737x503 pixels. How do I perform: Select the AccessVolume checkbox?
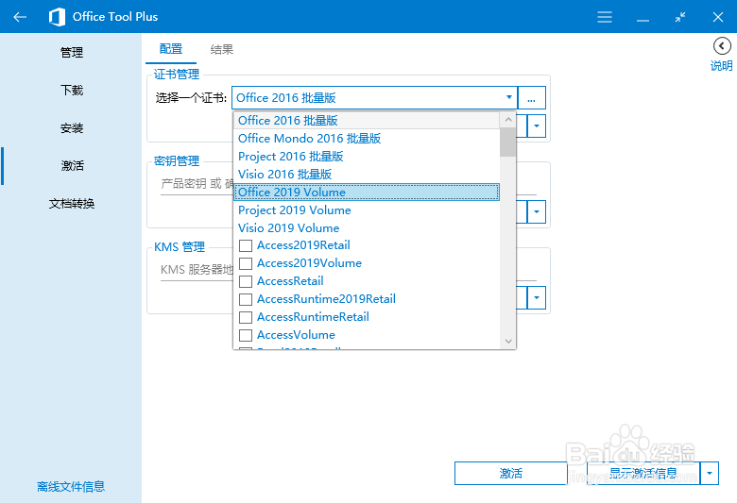[246, 335]
